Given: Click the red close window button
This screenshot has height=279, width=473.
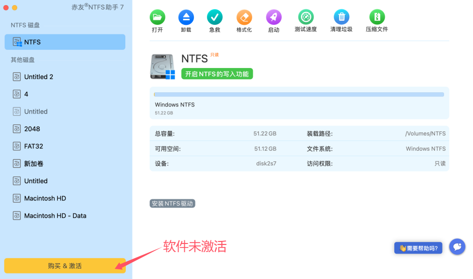Looking at the screenshot, I should 6,8.
